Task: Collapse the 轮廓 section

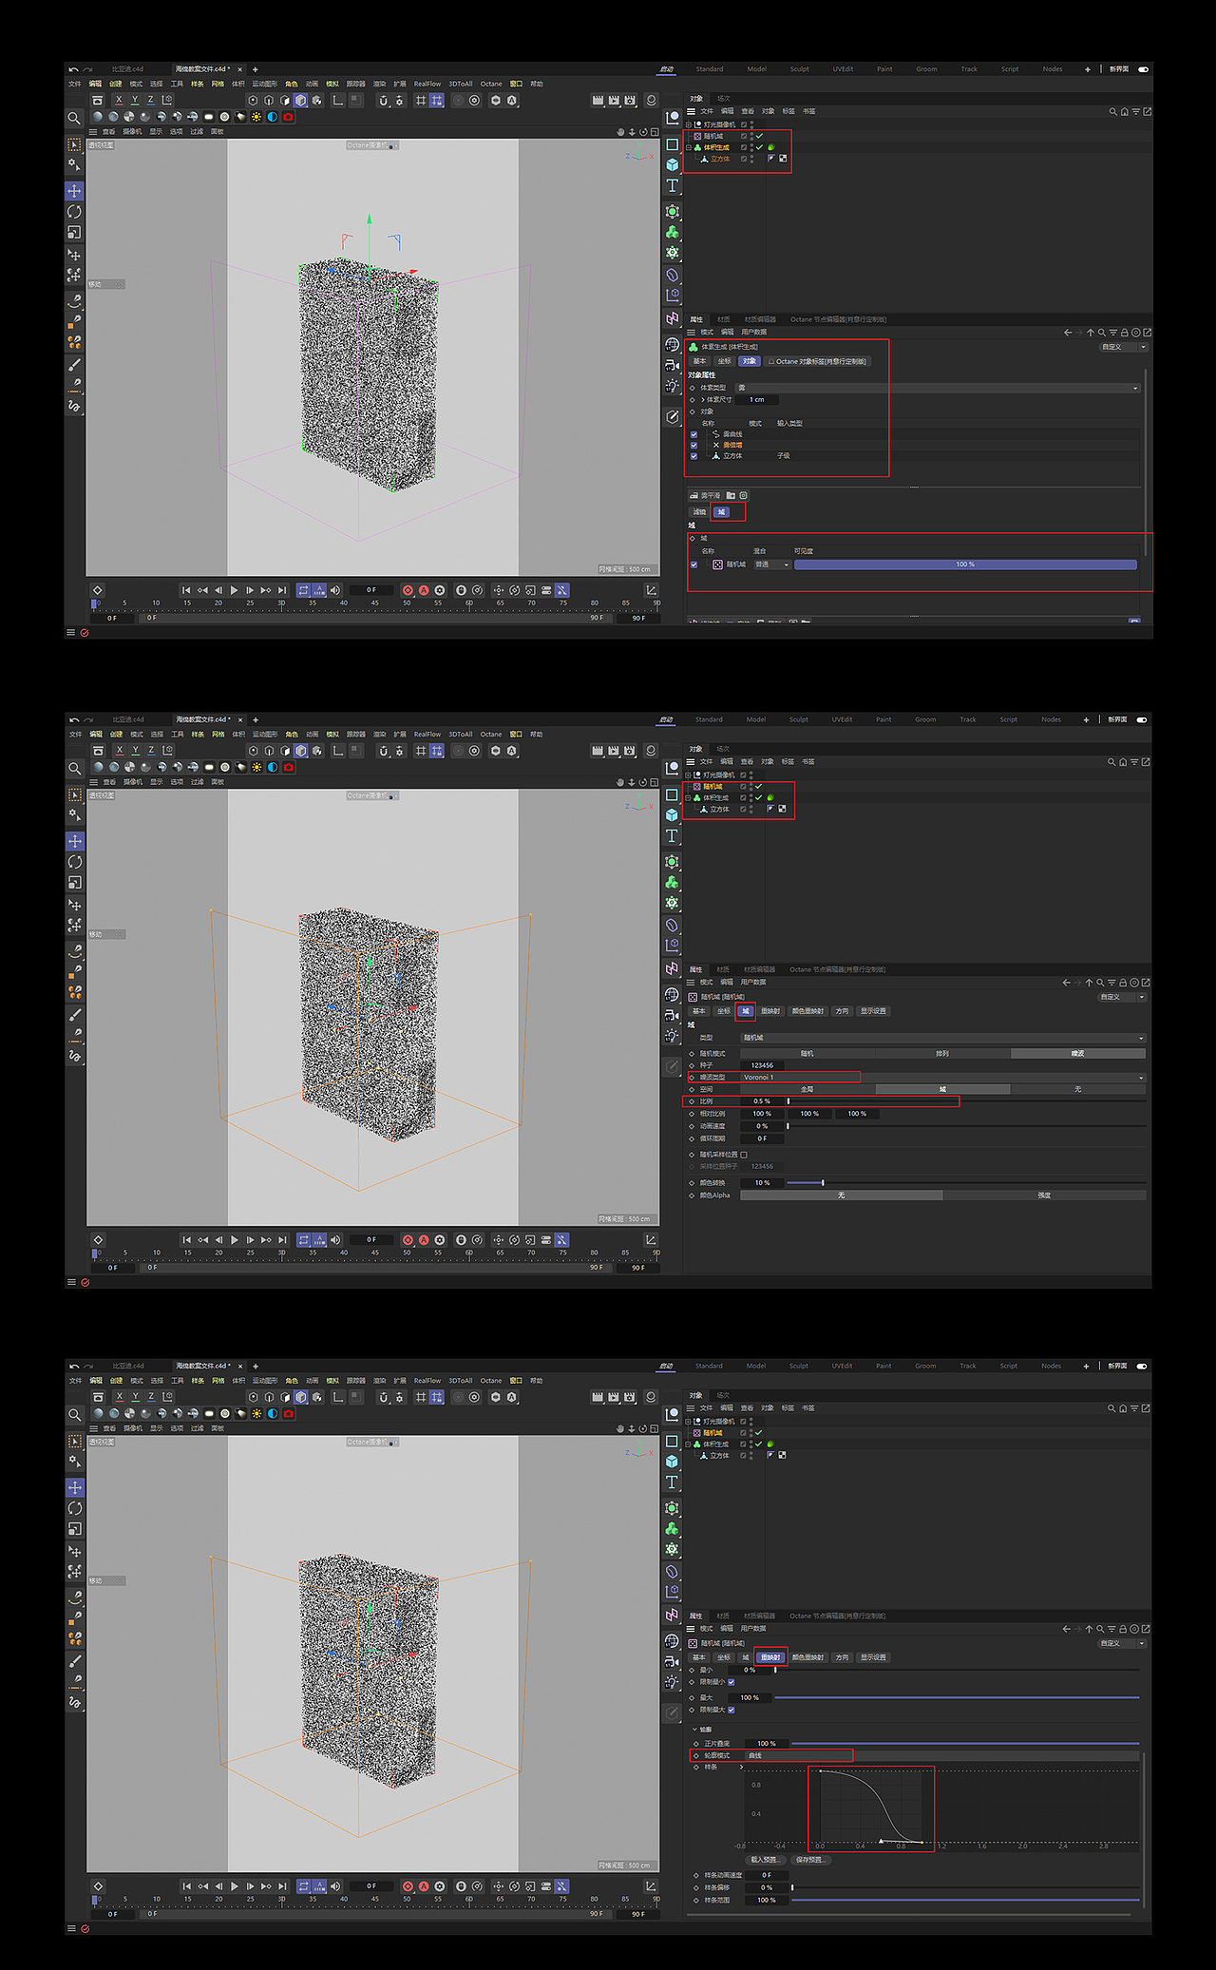Action: pos(694,1730)
